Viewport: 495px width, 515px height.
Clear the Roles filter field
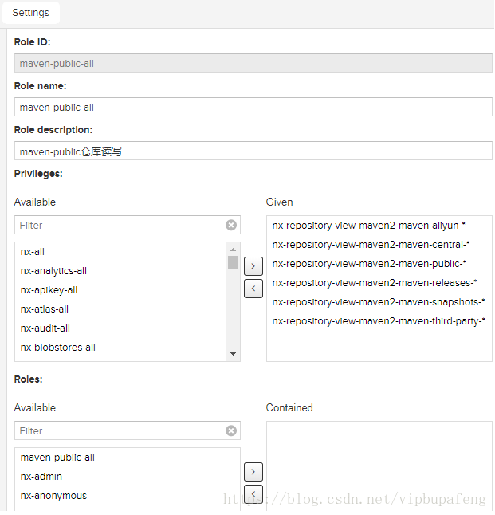[x=231, y=430]
